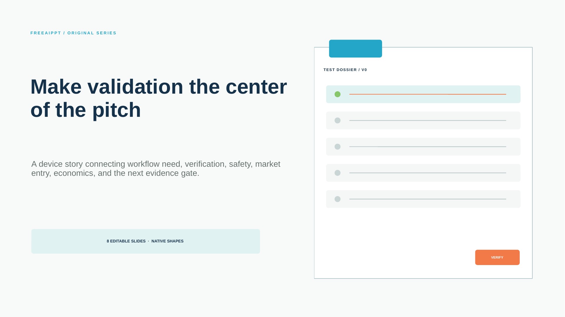Select the green status dot in the dossier
This screenshot has width=565, height=317.
(337, 94)
